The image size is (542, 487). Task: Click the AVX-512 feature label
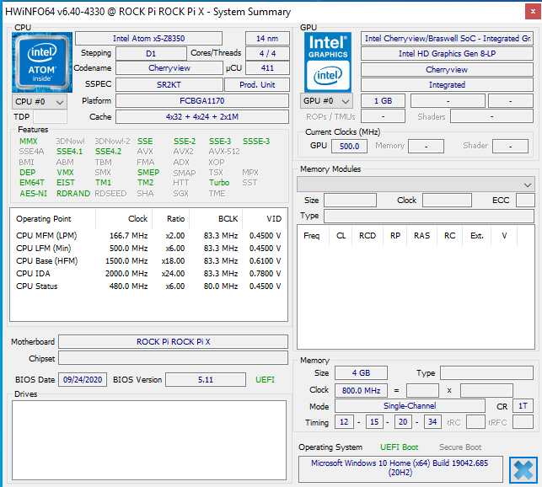pyautogui.click(x=224, y=152)
